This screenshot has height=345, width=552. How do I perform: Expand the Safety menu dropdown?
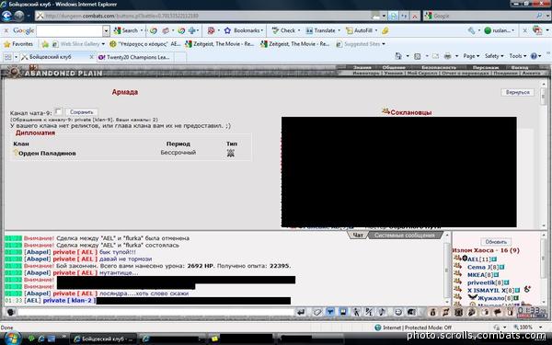(x=494, y=56)
